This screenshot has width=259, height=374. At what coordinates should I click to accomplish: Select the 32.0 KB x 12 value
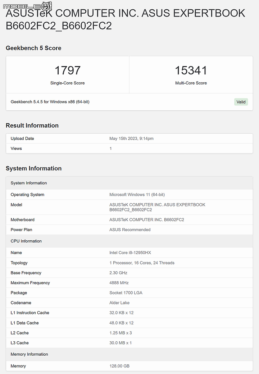tap(121, 313)
